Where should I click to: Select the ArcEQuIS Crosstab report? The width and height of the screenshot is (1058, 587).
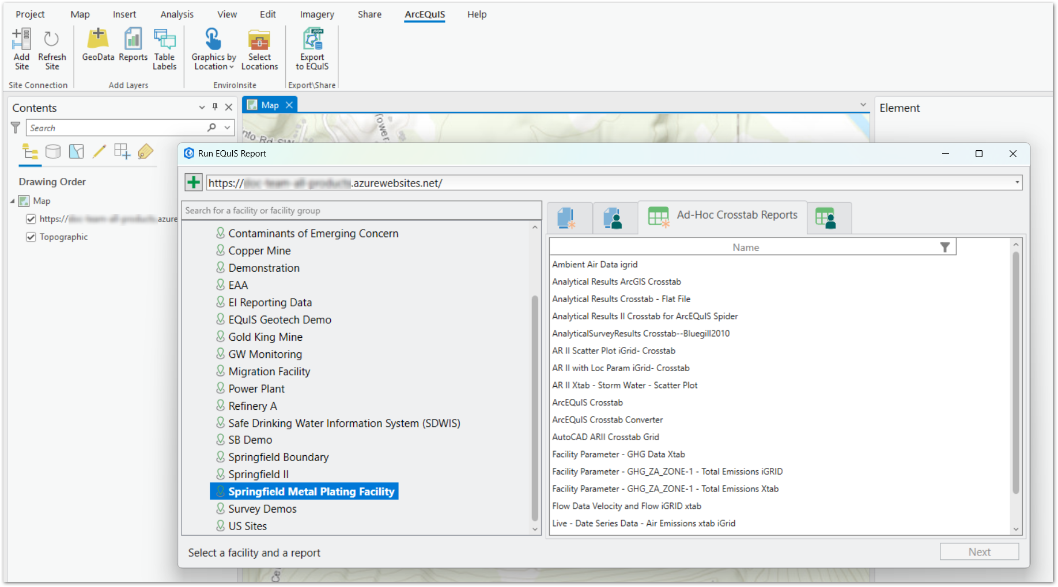click(x=587, y=403)
